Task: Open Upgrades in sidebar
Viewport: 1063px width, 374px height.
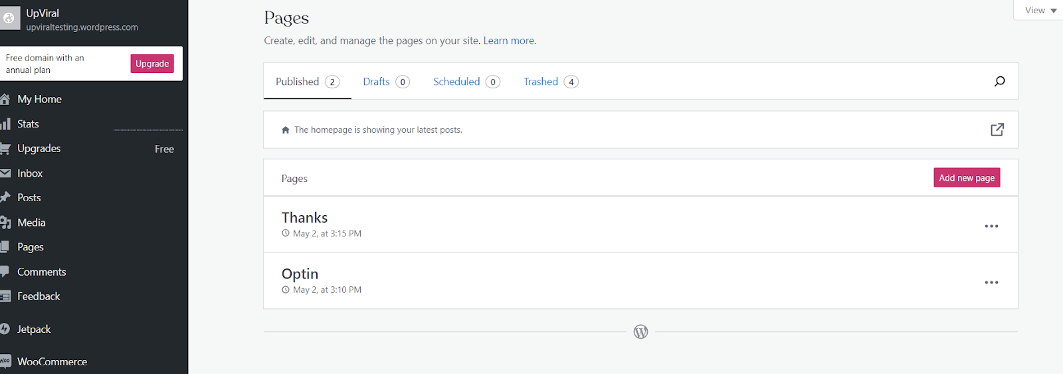Action: point(39,149)
